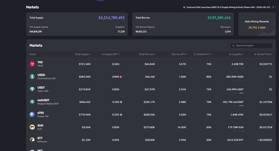
Task: Click the wstUSDT token icon
Action: point(32,102)
